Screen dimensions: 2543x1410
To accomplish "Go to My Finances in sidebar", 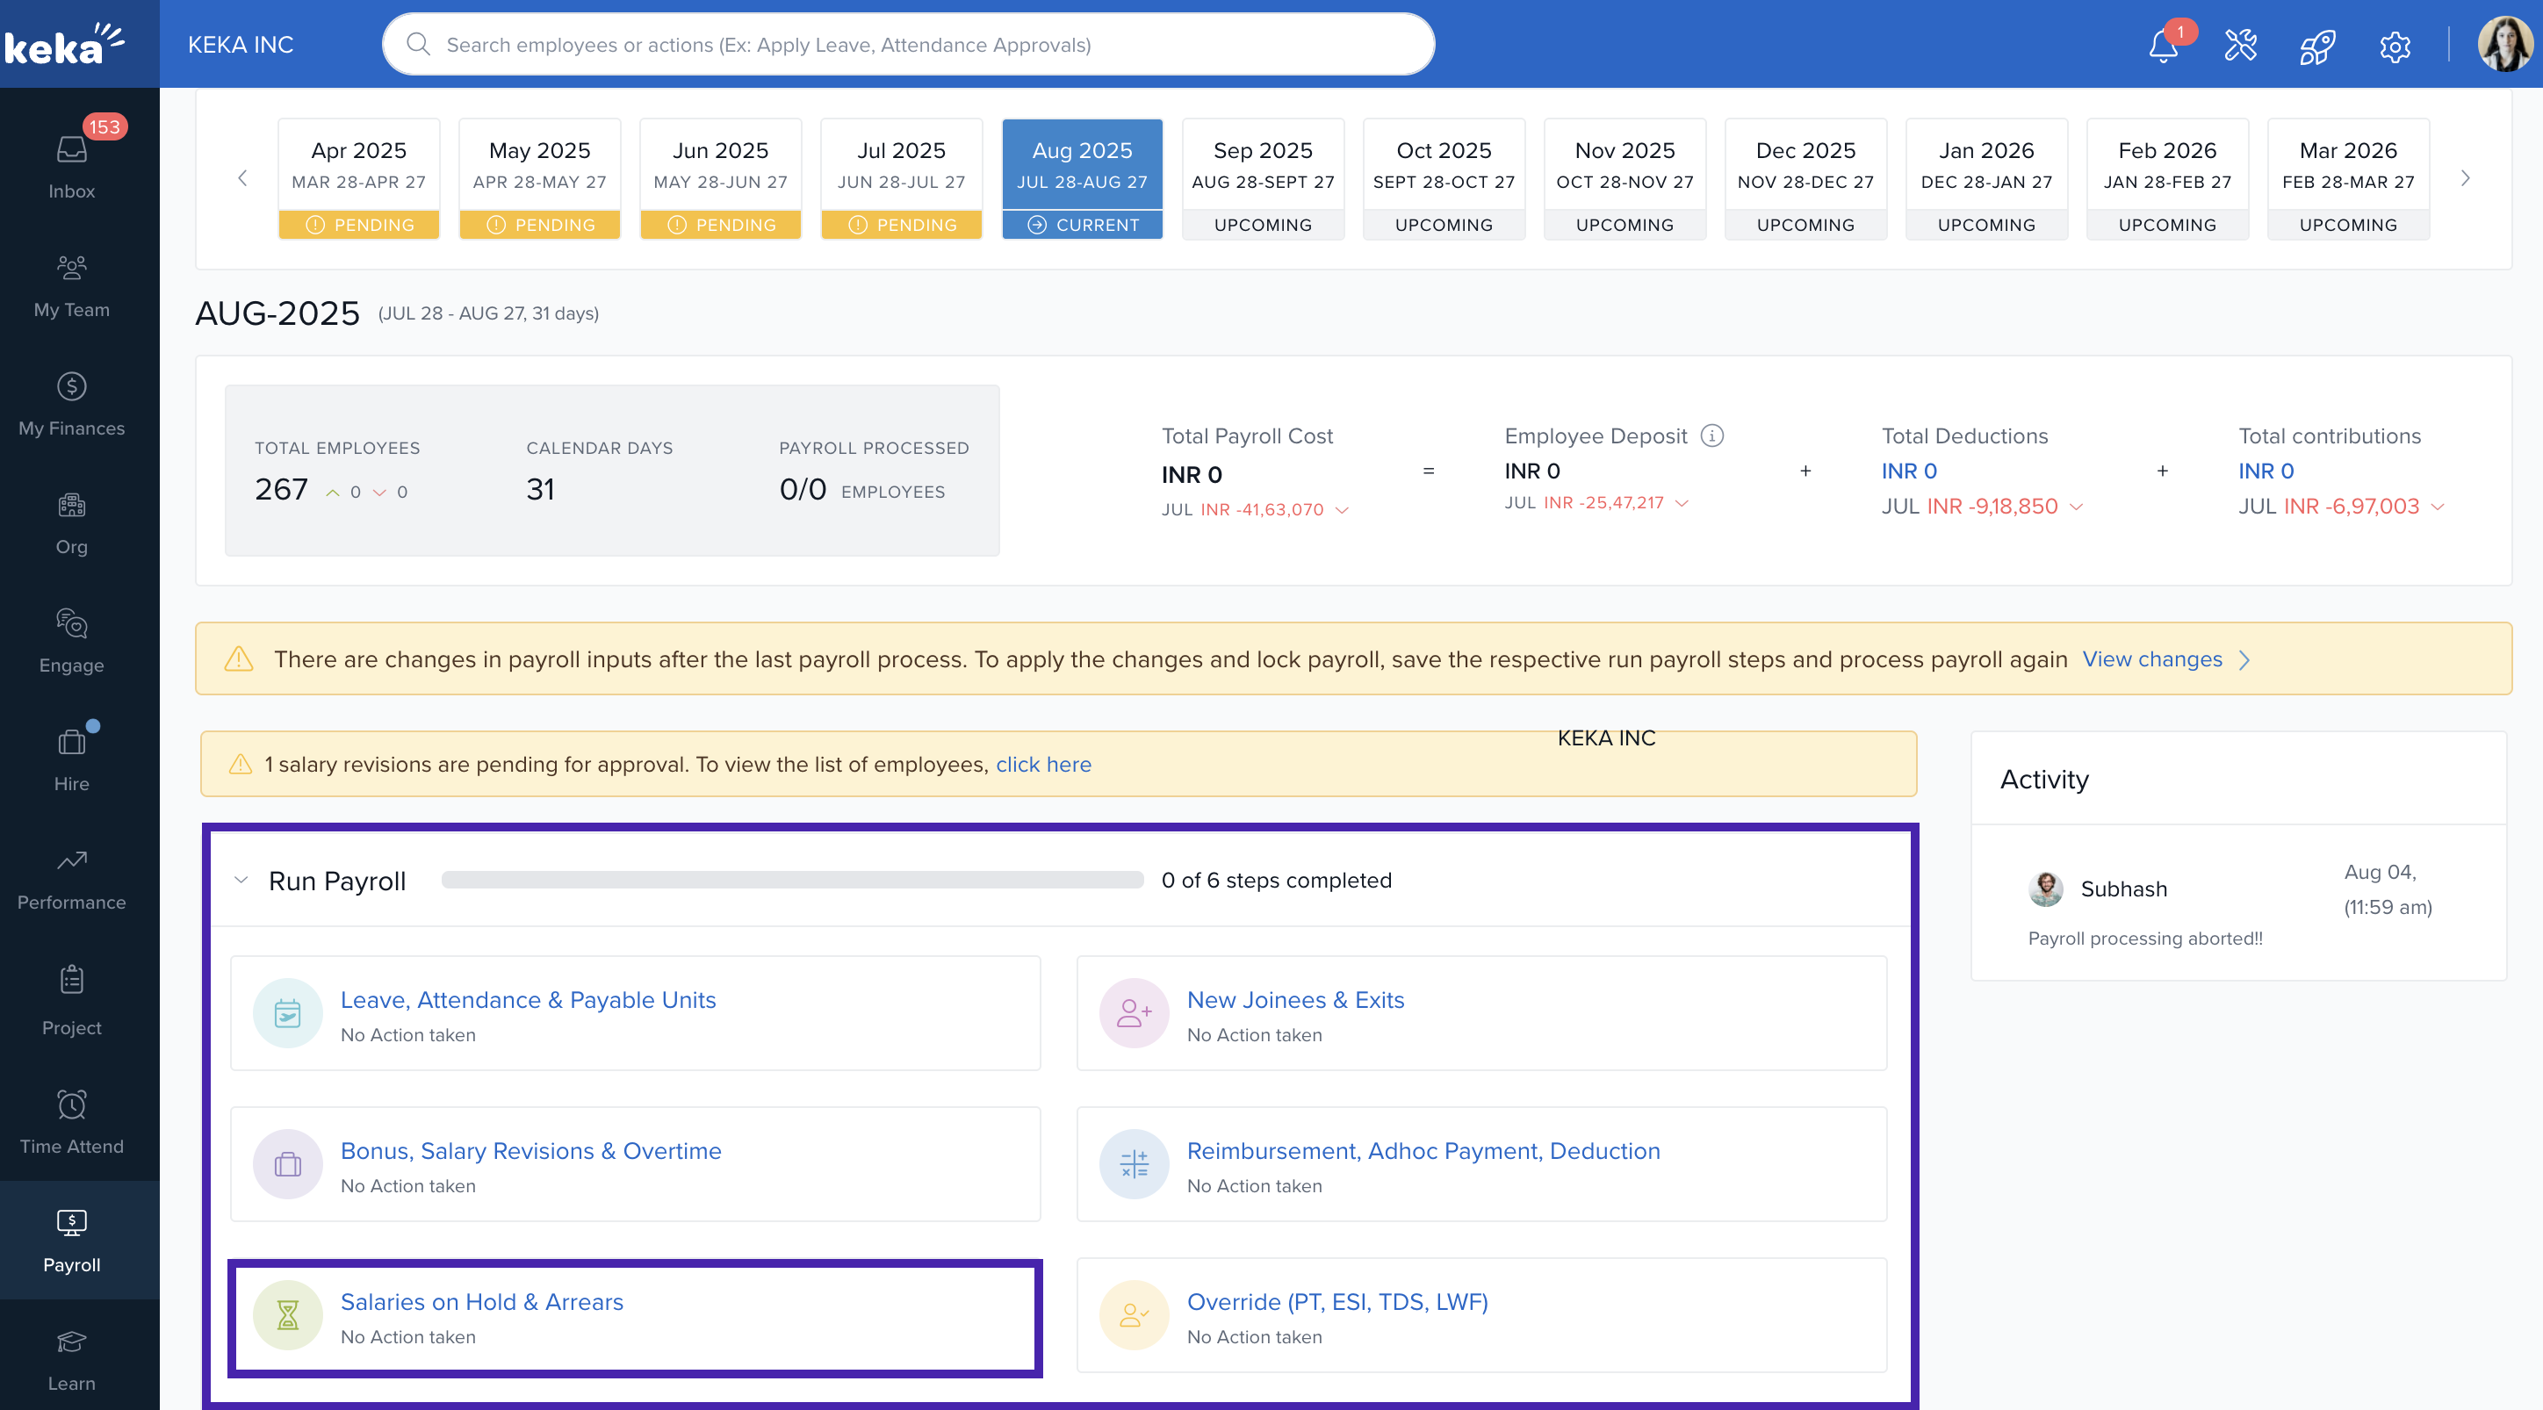I will tap(71, 404).
